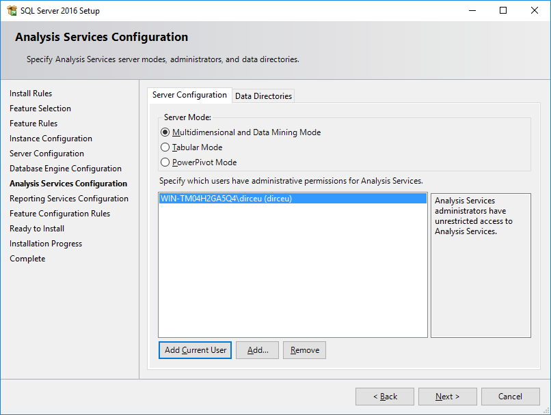Switch to the Data Directories tab

point(263,96)
